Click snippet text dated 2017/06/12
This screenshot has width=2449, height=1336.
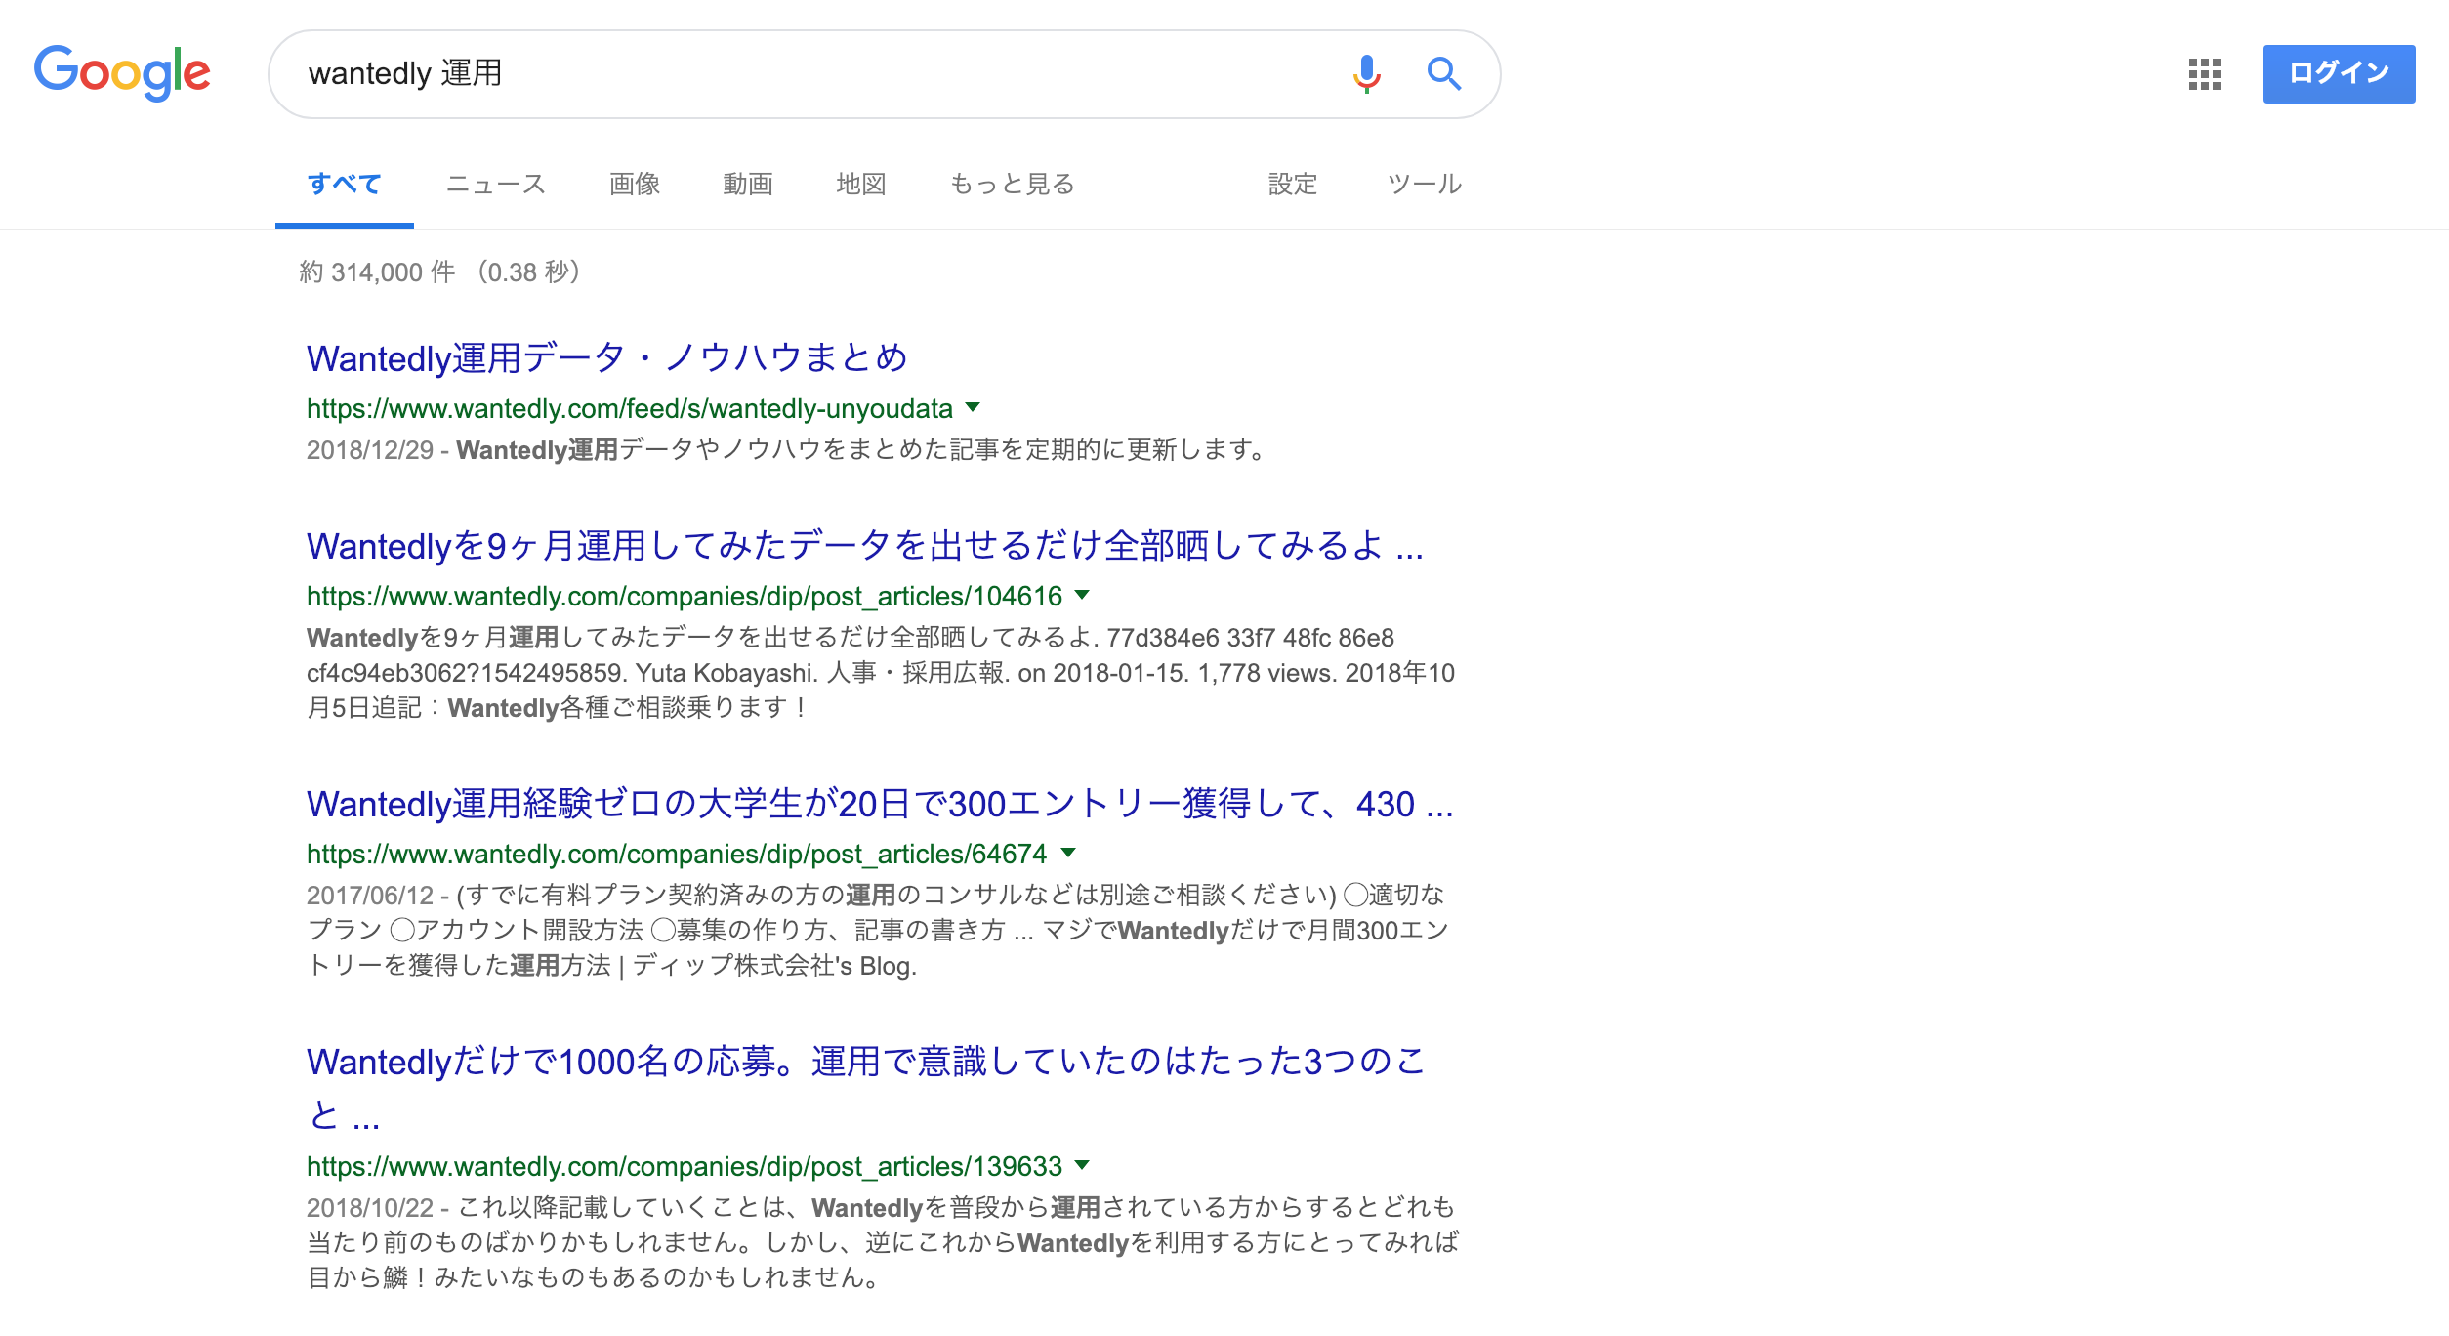click(877, 930)
